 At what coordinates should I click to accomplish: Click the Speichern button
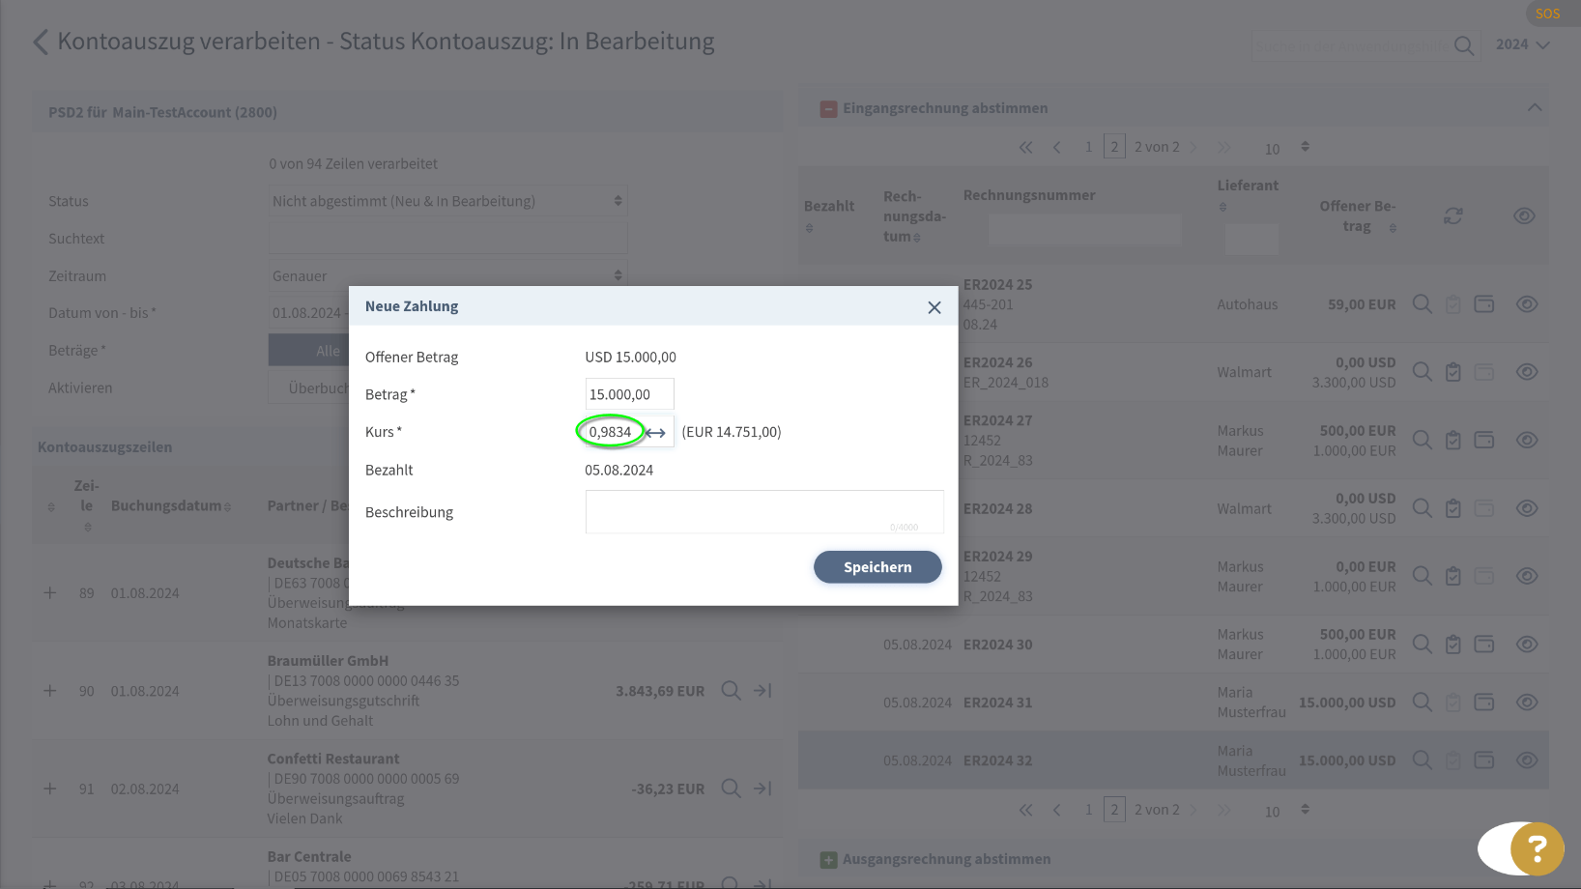877,567
